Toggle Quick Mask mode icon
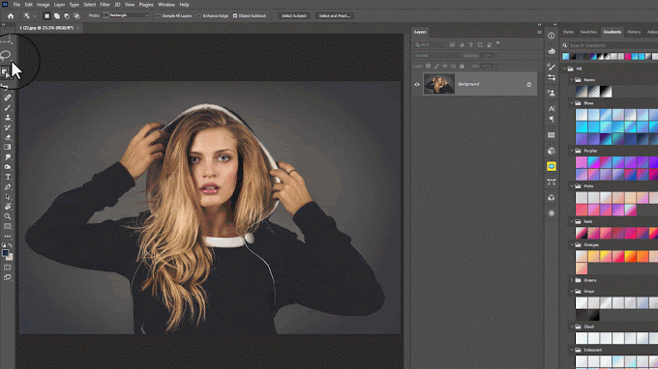Viewport: 658px width, 369px height. point(8,268)
